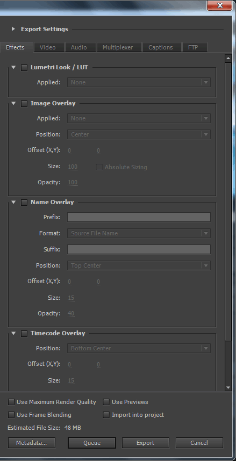Open the Metadata dialog button
This screenshot has height=461, width=236.
(32, 443)
